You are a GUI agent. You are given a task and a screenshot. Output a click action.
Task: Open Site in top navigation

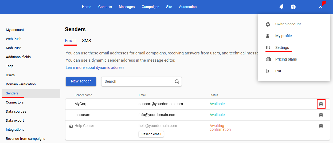coord(169,7)
